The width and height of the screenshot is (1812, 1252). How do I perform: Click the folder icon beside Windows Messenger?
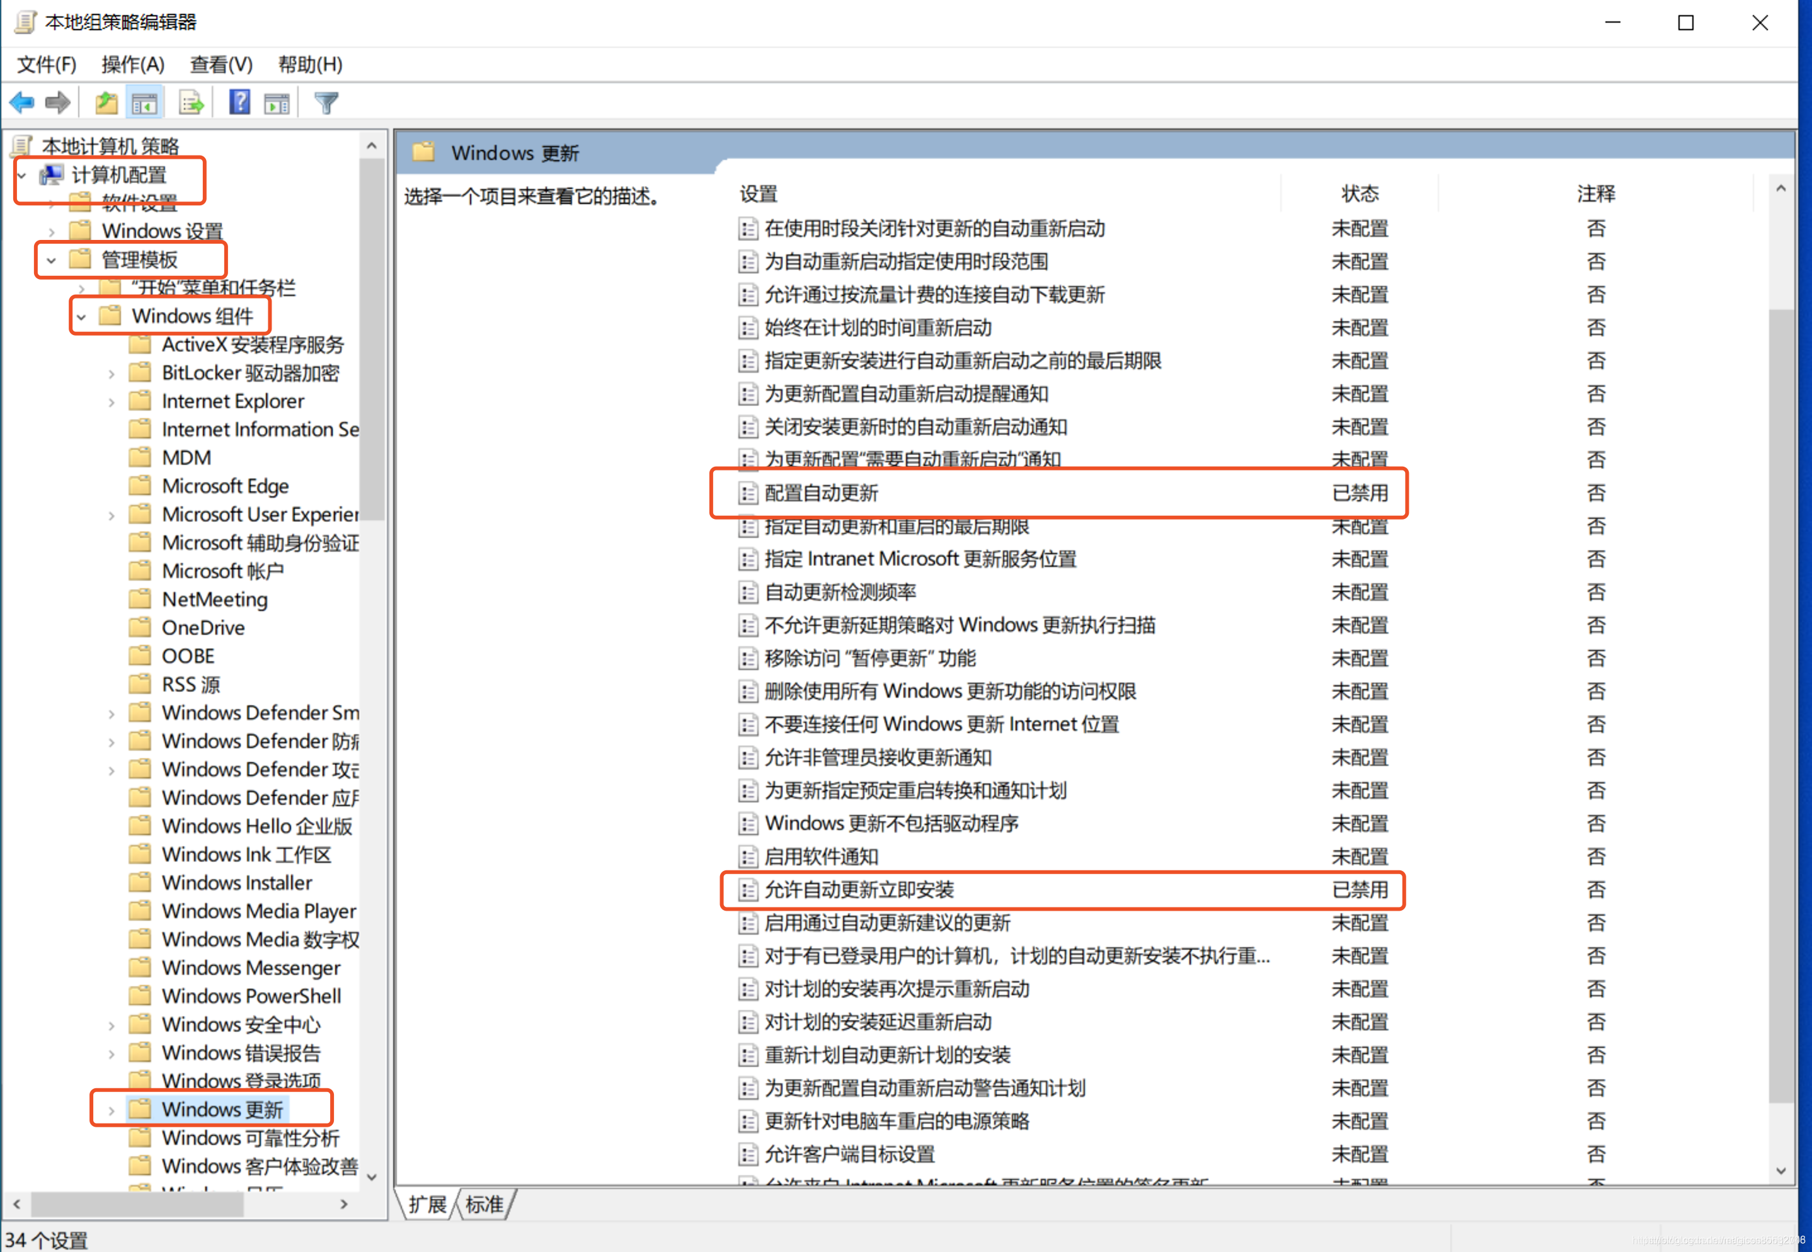pyautogui.click(x=140, y=968)
